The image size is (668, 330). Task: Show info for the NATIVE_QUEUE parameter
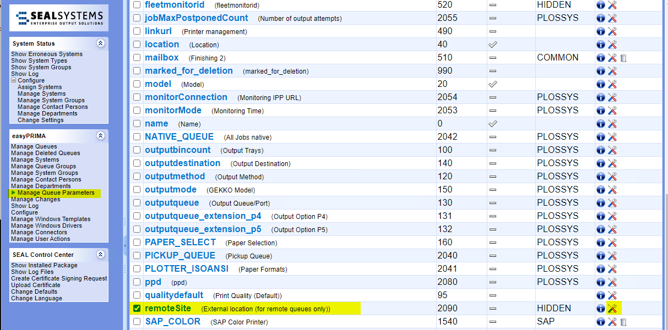click(x=600, y=136)
